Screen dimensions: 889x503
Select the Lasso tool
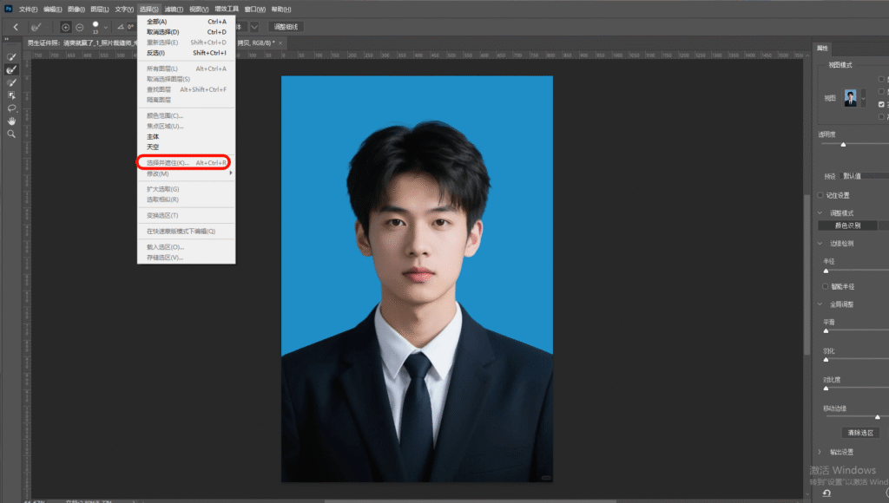12,108
